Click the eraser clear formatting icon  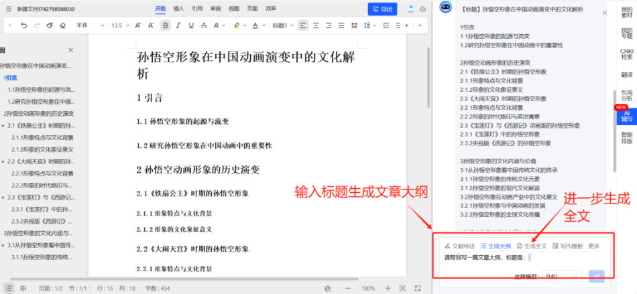(x=62, y=25)
